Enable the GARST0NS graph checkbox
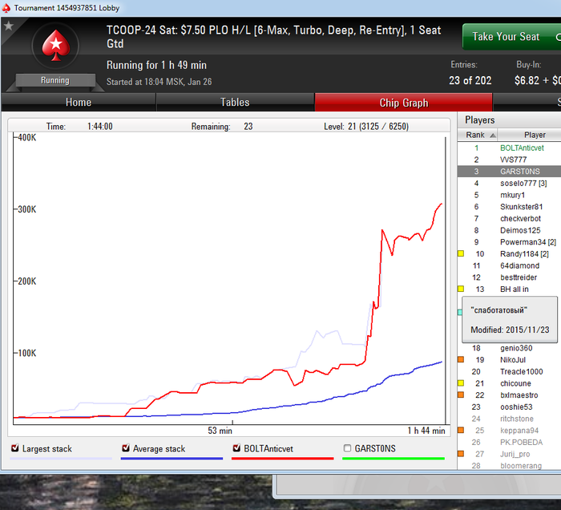 [347, 448]
